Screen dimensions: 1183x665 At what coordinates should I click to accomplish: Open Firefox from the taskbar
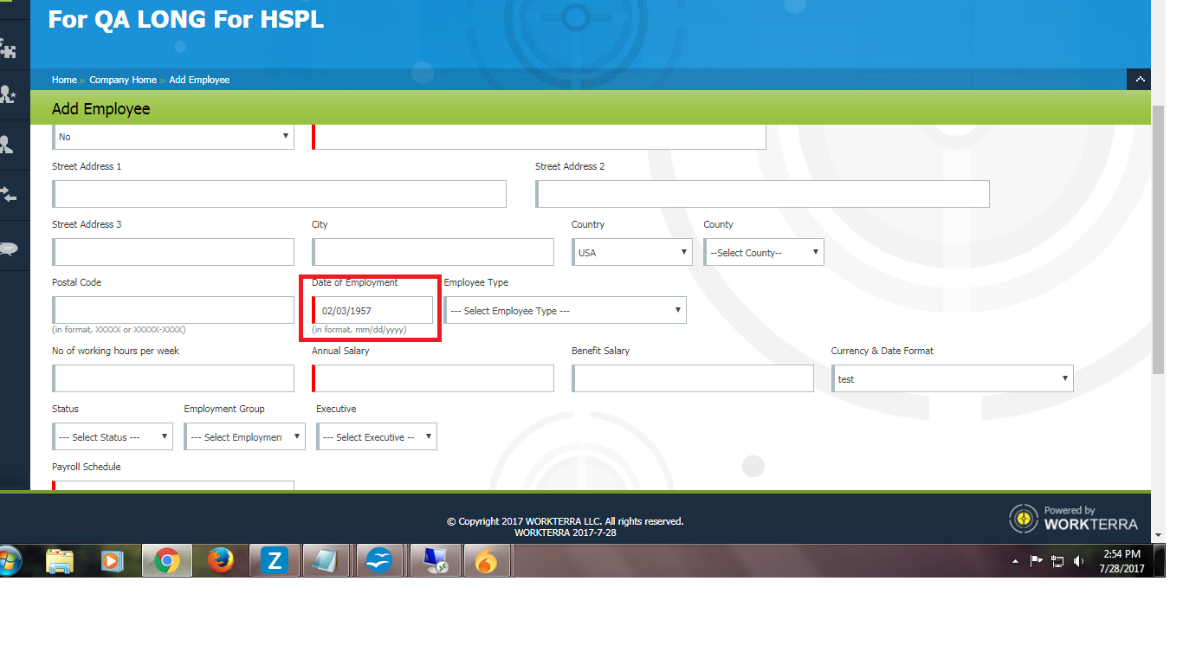tap(221, 561)
